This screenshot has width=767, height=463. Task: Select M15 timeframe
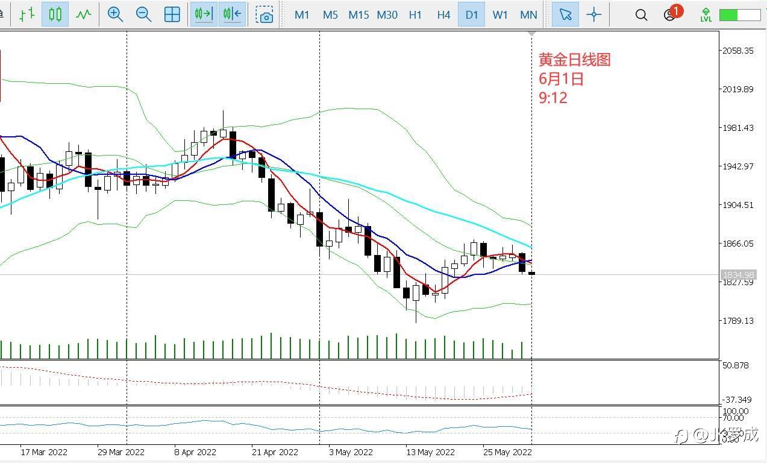358,14
